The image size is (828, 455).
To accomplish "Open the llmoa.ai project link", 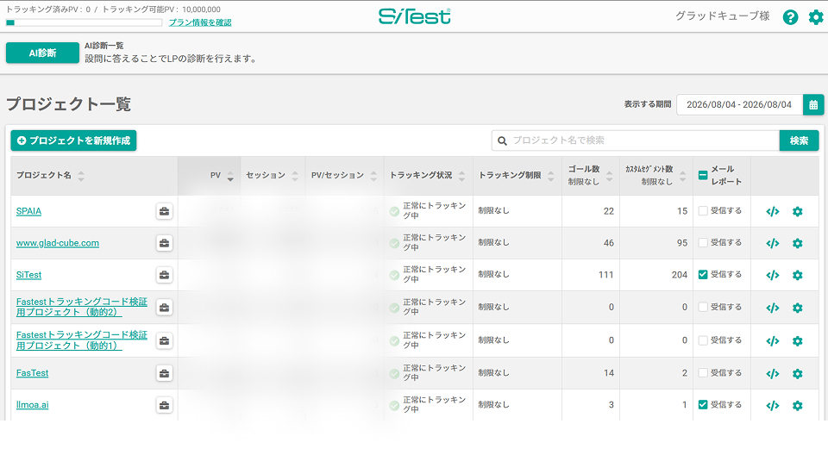I will click(32, 405).
